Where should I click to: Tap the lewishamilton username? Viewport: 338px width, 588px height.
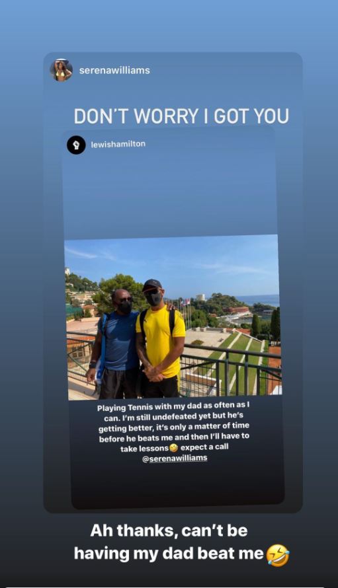[x=118, y=144]
